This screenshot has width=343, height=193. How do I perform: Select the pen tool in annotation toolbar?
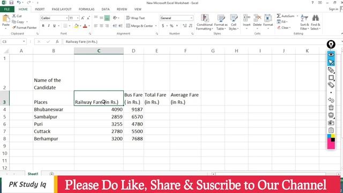pos(331,70)
